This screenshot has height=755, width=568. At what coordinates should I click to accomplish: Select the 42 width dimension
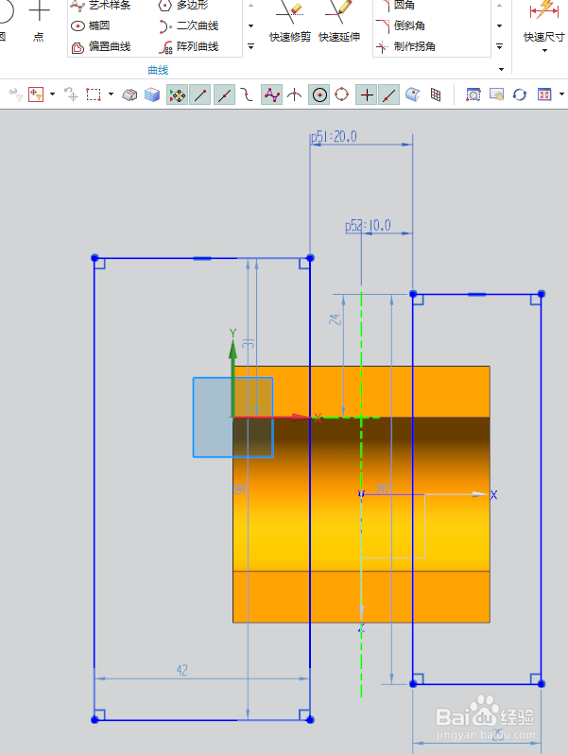[182, 670]
